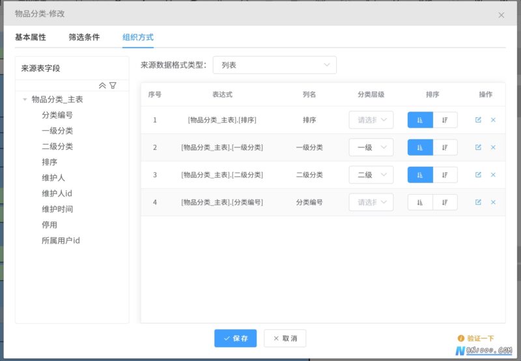Delete the 分类编号 row with its X icon
This screenshot has height=361, width=521.
point(493,202)
